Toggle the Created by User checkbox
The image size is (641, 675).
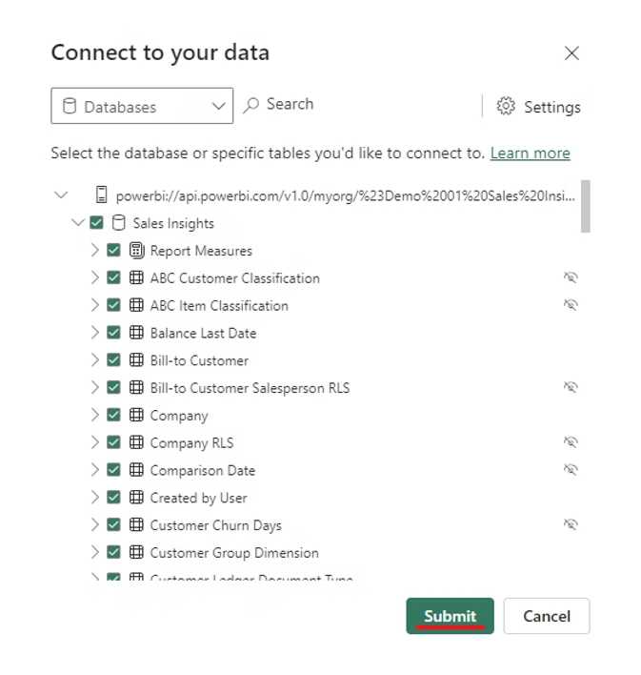(114, 498)
